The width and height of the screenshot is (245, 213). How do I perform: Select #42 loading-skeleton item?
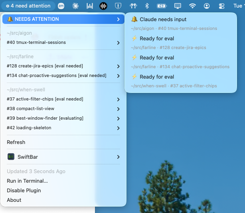tap(63, 128)
